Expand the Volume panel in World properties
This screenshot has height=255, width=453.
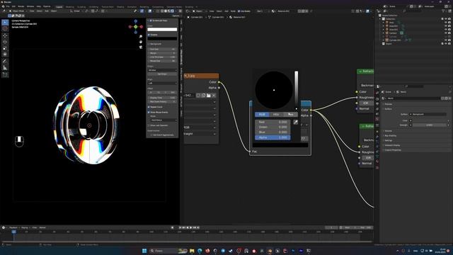tap(389, 131)
